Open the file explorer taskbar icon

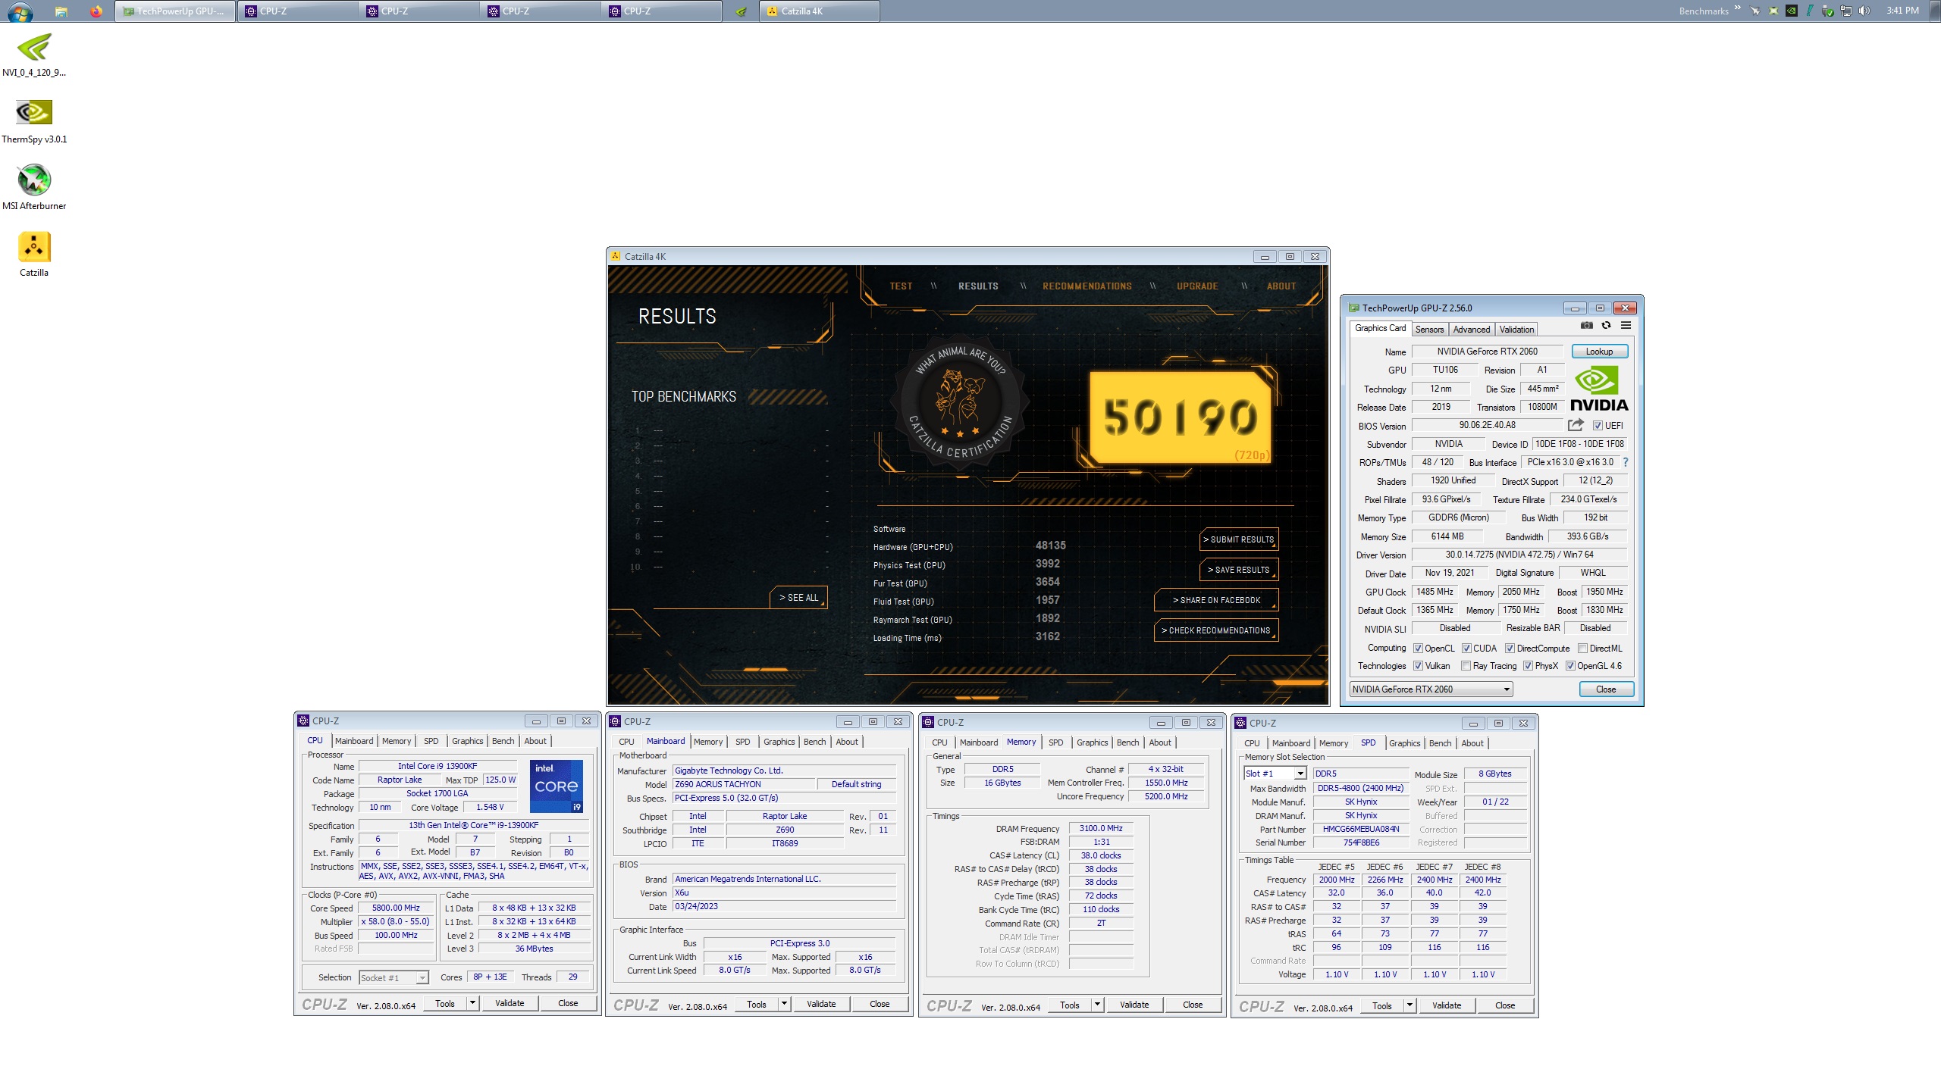[x=61, y=11]
